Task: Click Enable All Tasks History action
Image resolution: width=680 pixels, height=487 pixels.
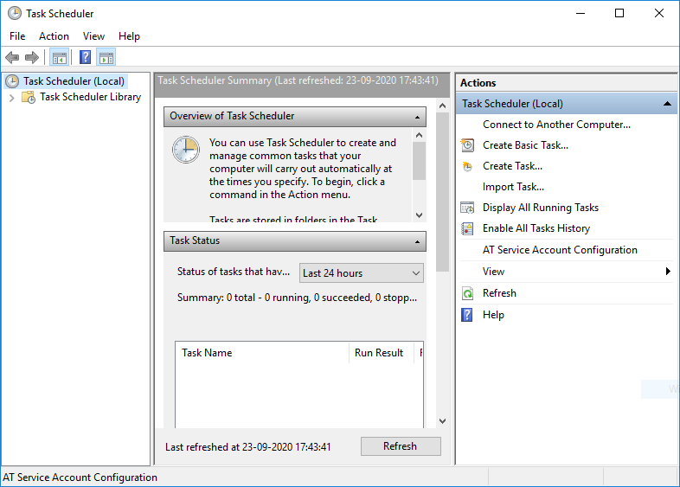Action: (536, 228)
